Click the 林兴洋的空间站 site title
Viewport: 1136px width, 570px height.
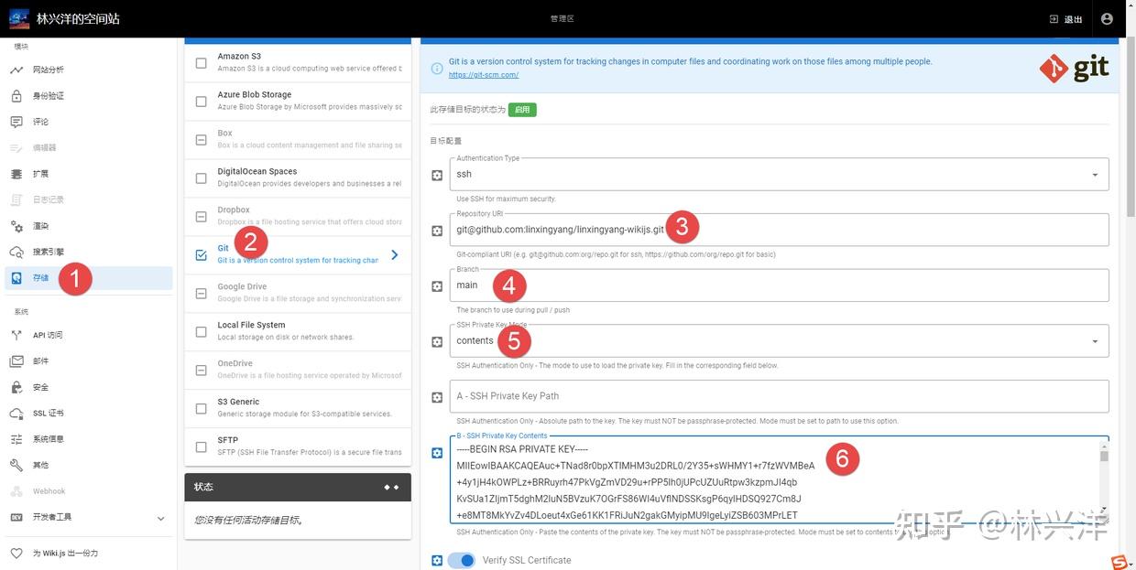coord(78,18)
